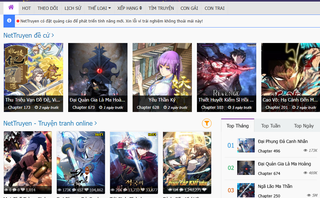Click the '2 ngày trước' text on Yêu Thần Ký
Viewport: 320px width, 198px height.
pos(178,108)
